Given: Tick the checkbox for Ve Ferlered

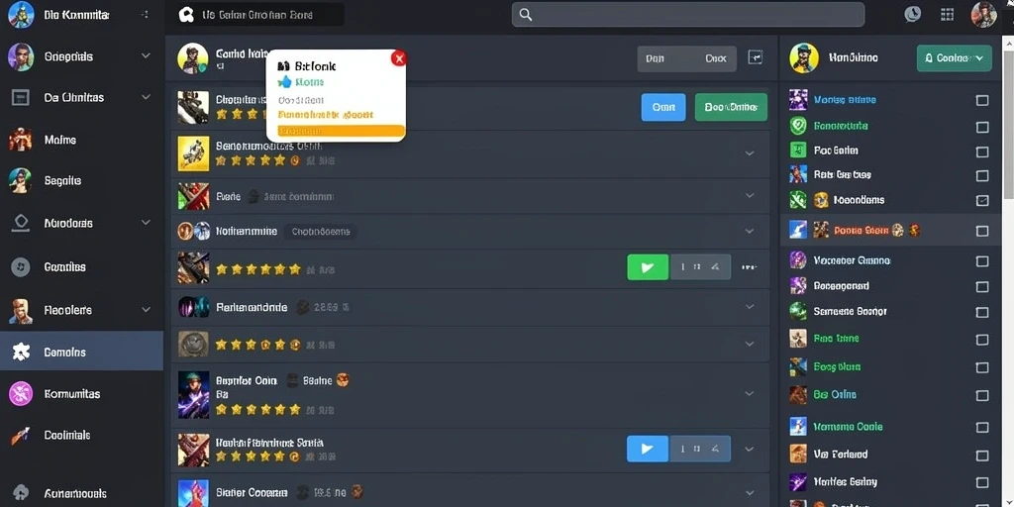Looking at the screenshot, I should point(981,456).
